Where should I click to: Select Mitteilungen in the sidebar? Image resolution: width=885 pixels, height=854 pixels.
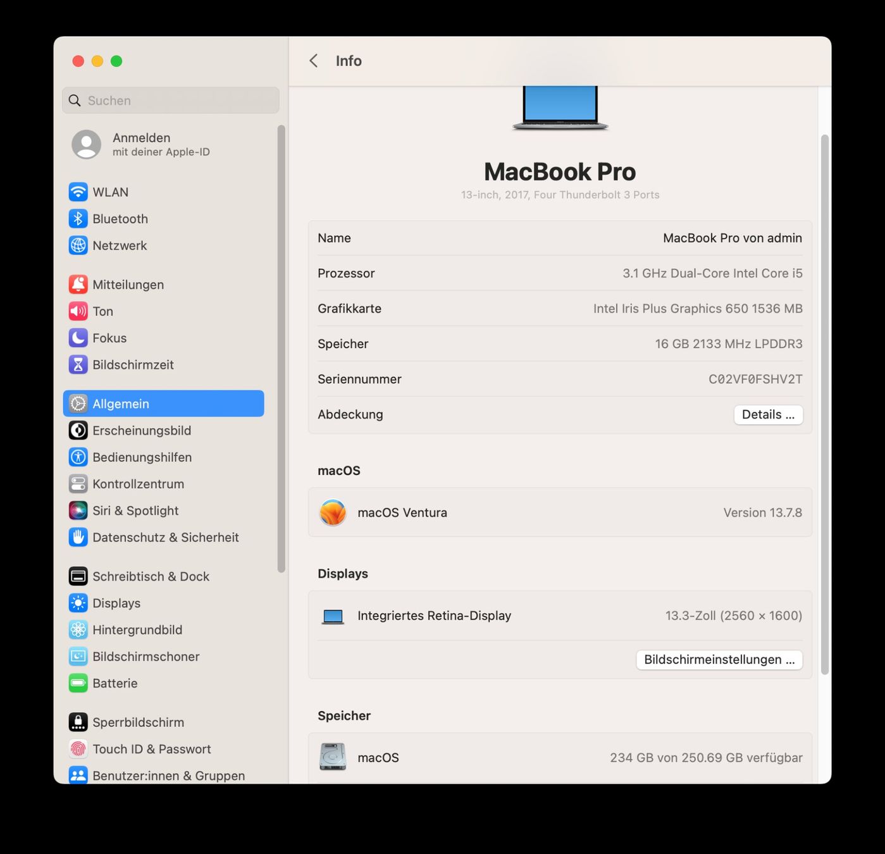(x=163, y=285)
